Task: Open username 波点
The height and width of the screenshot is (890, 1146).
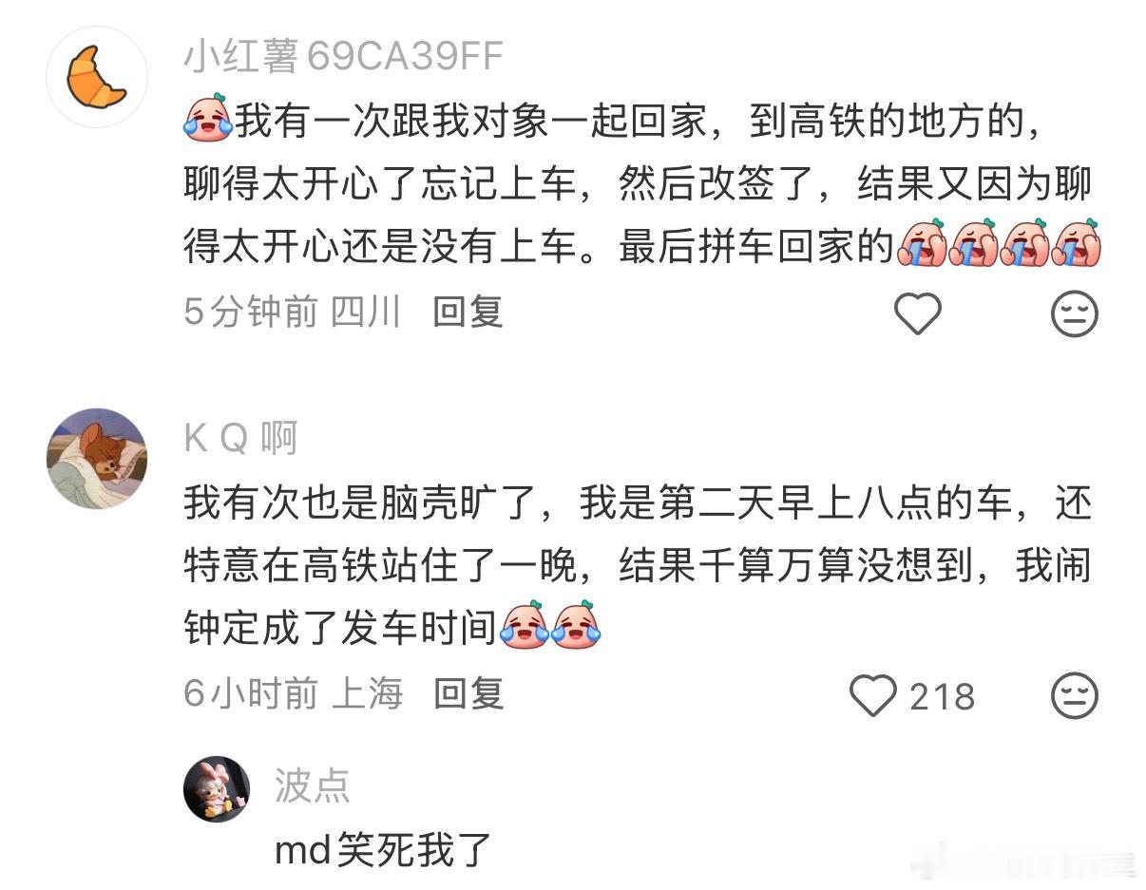Action: (x=313, y=786)
